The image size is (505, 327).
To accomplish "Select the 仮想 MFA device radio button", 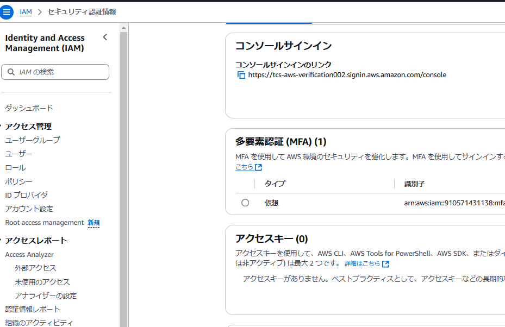I will (x=245, y=203).
